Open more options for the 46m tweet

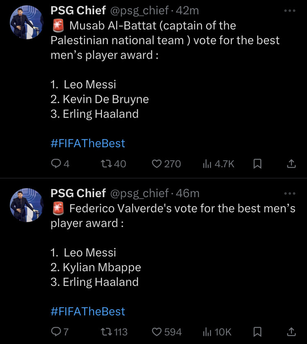(x=289, y=193)
